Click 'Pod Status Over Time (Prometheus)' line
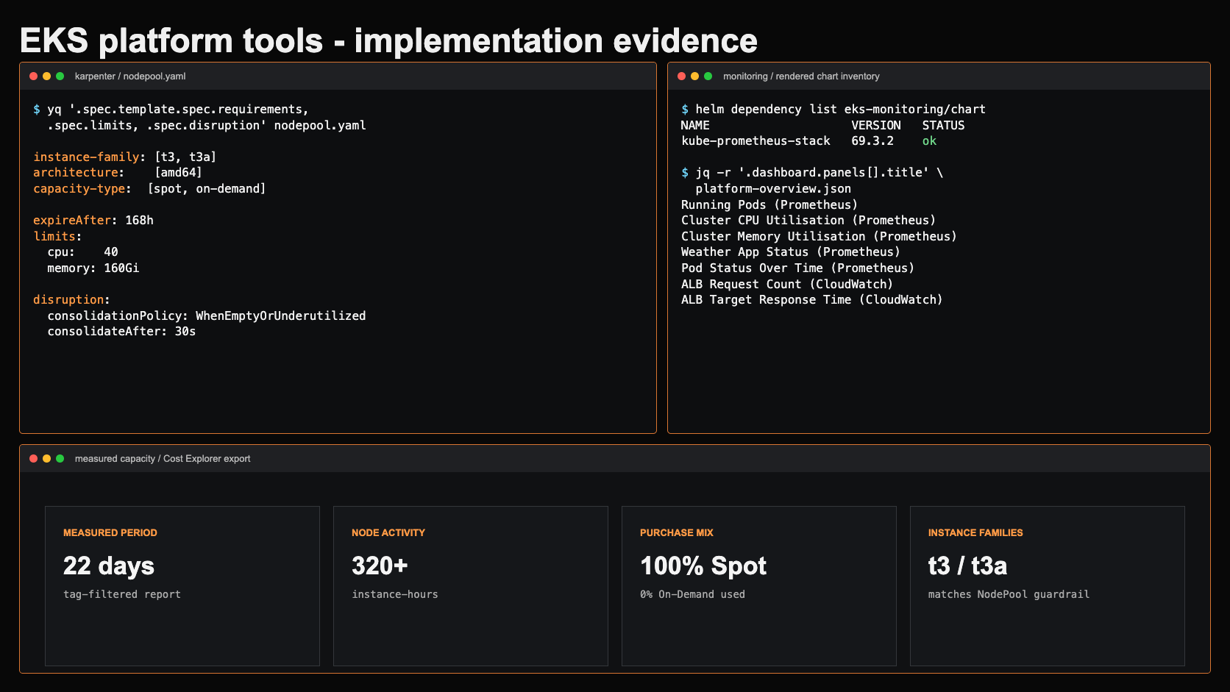The image size is (1230, 692). pos(797,268)
